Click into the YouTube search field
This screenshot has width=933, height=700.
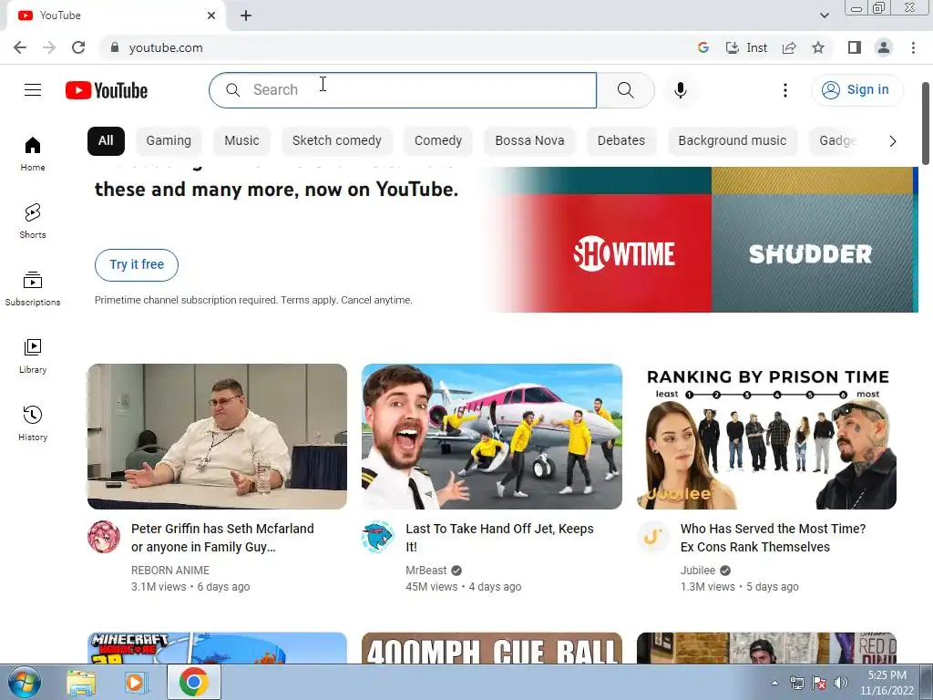403,90
